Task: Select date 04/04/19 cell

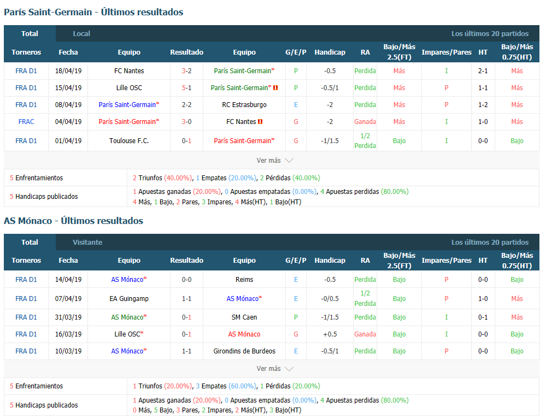Action: tap(68, 122)
